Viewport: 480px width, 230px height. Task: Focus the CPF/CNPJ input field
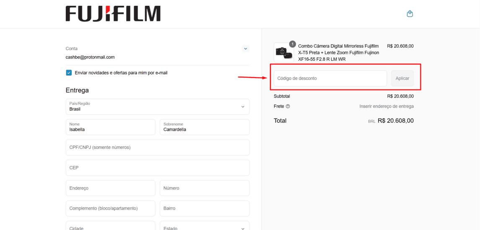click(x=158, y=147)
